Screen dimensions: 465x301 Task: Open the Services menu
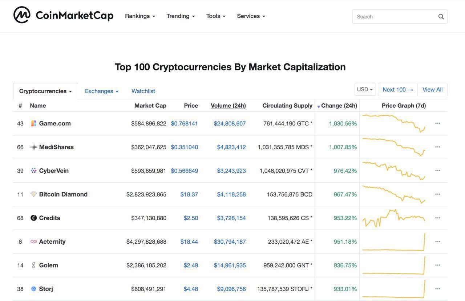pyautogui.click(x=251, y=16)
